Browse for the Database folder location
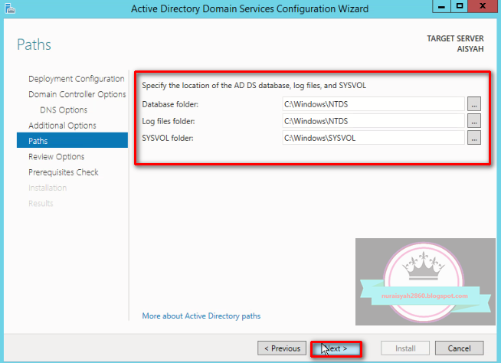Screen dimensions: 501x363 [x=474, y=104]
